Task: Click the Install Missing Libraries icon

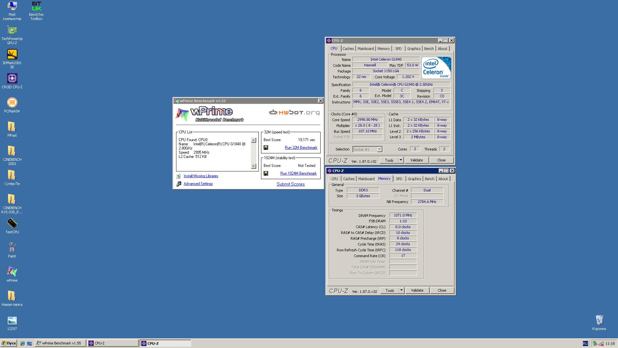Action: (179, 176)
